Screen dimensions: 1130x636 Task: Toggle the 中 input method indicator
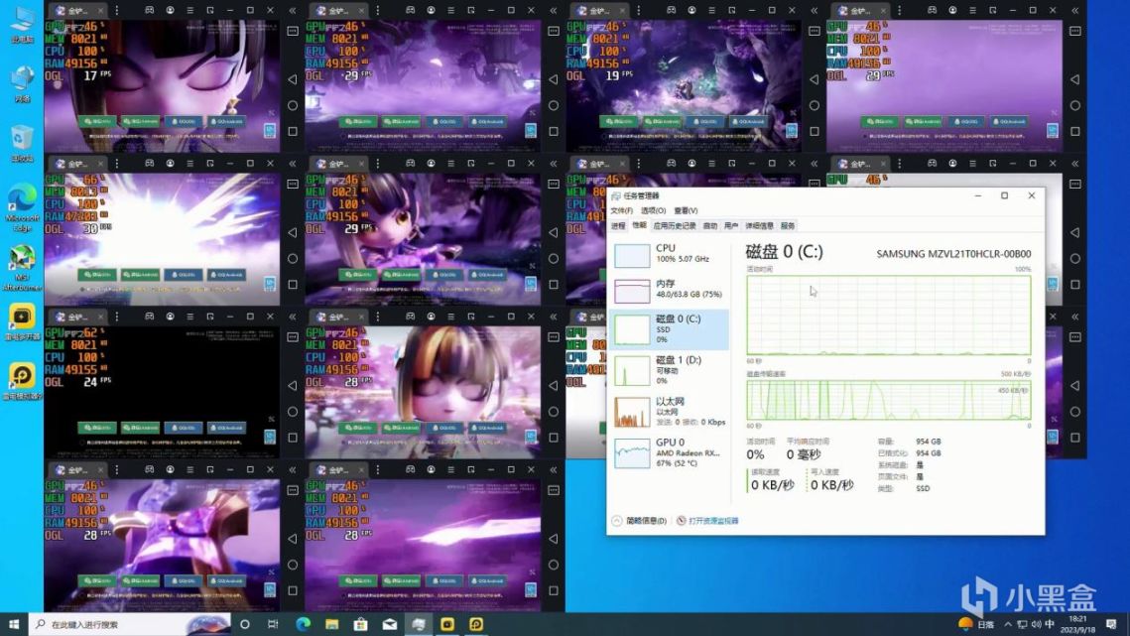[1050, 624]
